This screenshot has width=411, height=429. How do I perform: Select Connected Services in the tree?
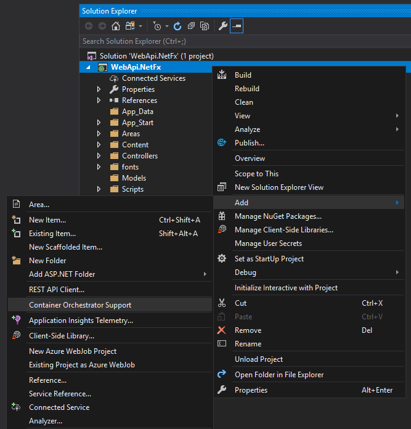pos(153,78)
